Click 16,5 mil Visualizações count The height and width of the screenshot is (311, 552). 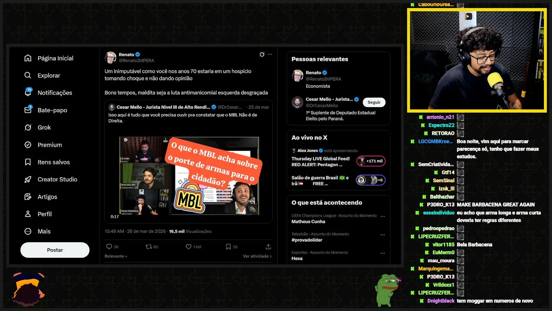click(190, 232)
